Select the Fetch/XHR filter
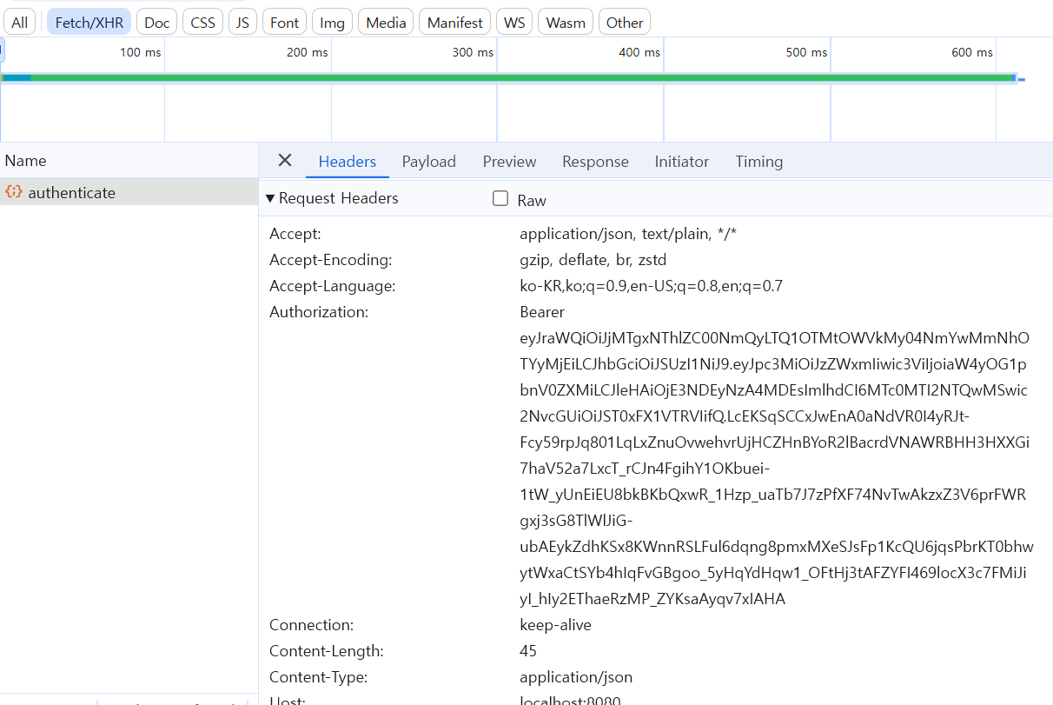The width and height of the screenshot is (1053, 705). [89, 23]
